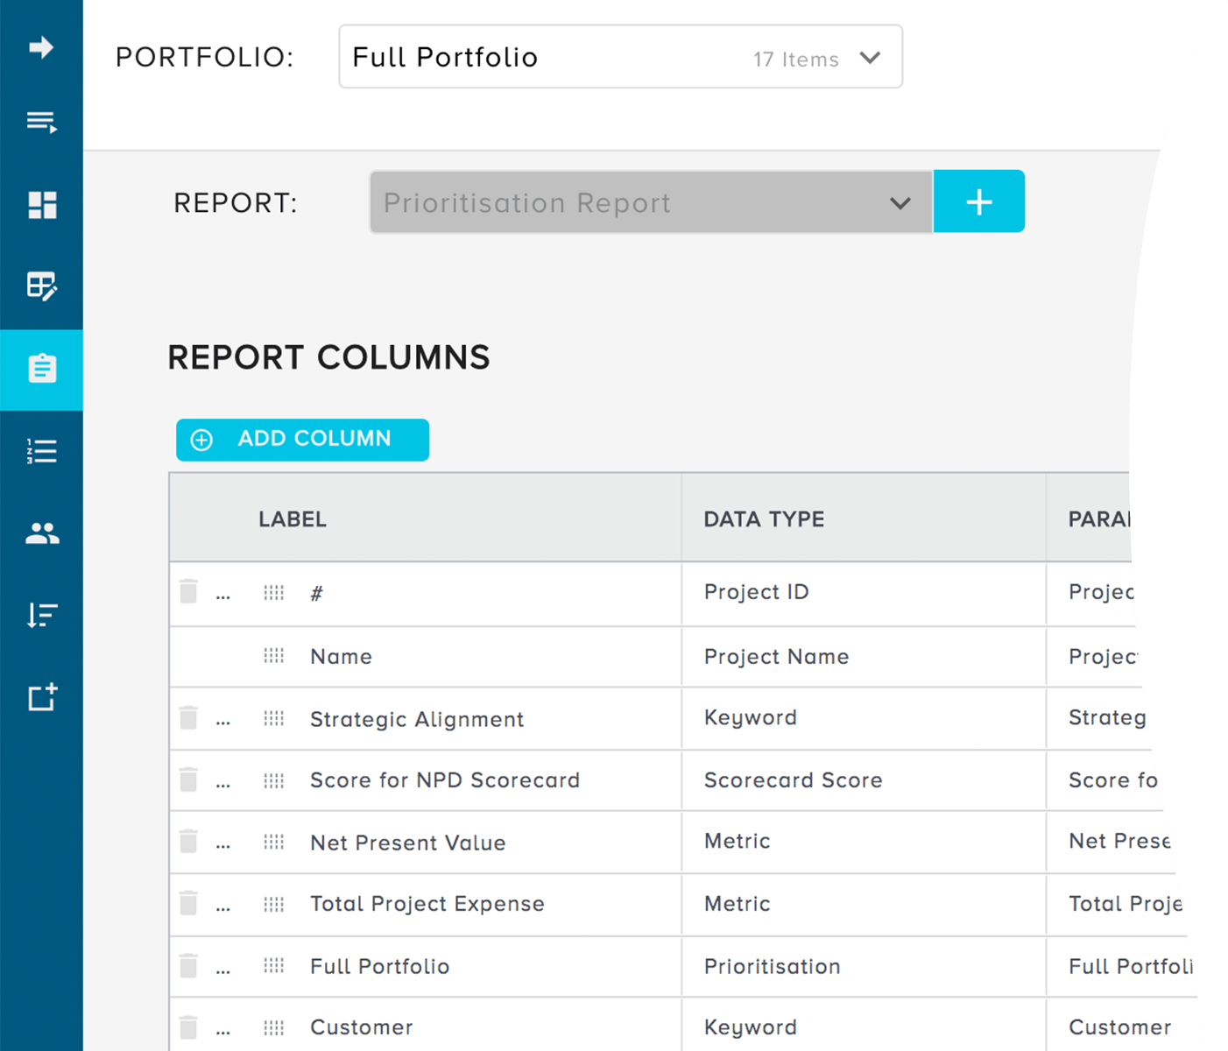Delete the Strategic Alignment column via trash icon

188,718
